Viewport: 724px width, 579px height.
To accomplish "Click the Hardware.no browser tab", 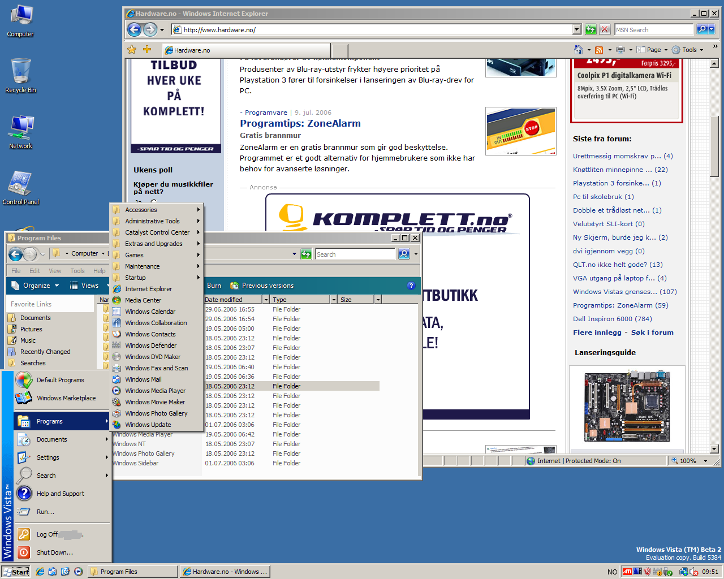I will [245, 50].
